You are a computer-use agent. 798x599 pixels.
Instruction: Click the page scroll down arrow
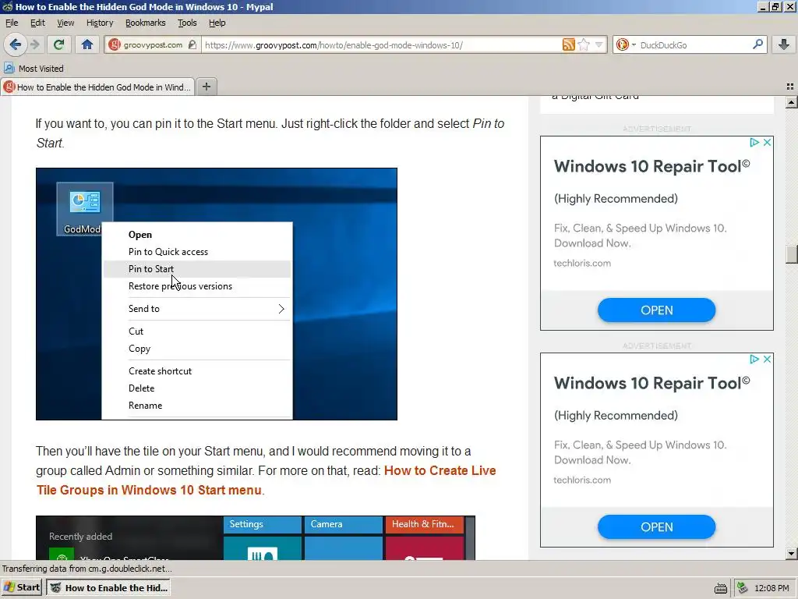pos(791,553)
